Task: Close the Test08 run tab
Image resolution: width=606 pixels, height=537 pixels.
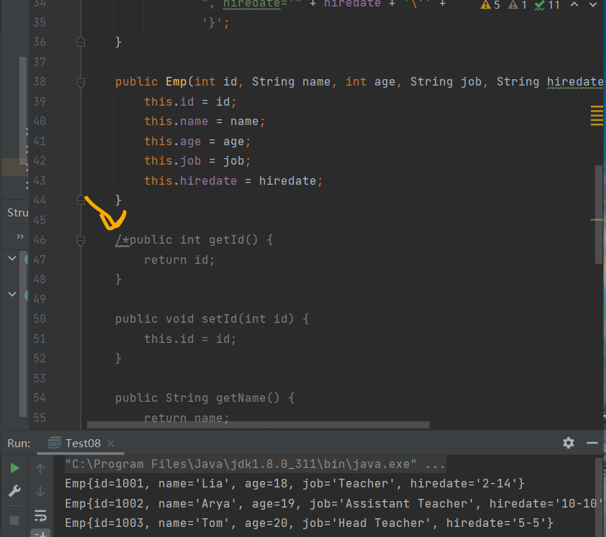Action: (111, 444)
